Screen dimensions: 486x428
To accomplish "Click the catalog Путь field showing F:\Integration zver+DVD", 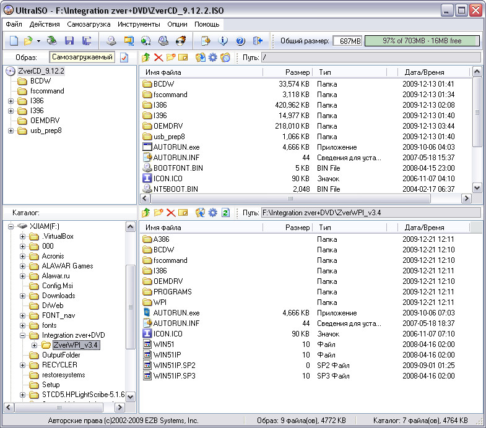I will [371, 212].
